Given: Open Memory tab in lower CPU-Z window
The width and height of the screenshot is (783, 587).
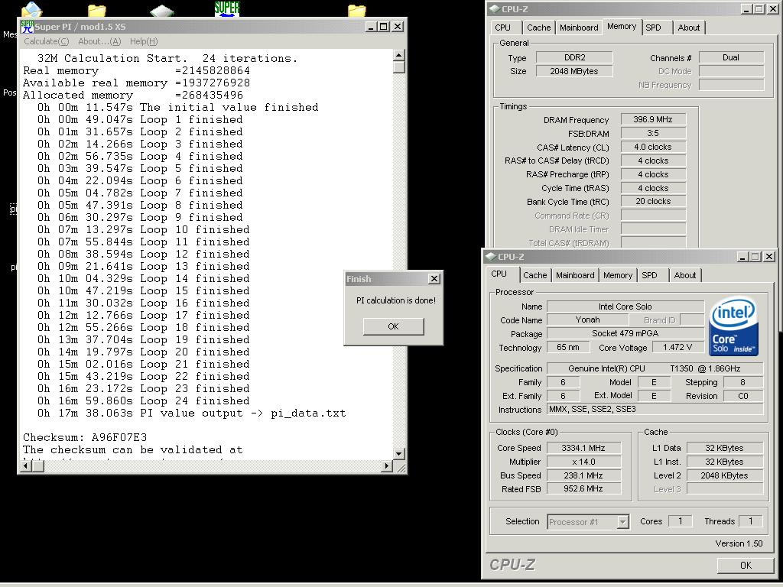Looking at the screenshot, I should pyautogui.click(x=618, y=275).
